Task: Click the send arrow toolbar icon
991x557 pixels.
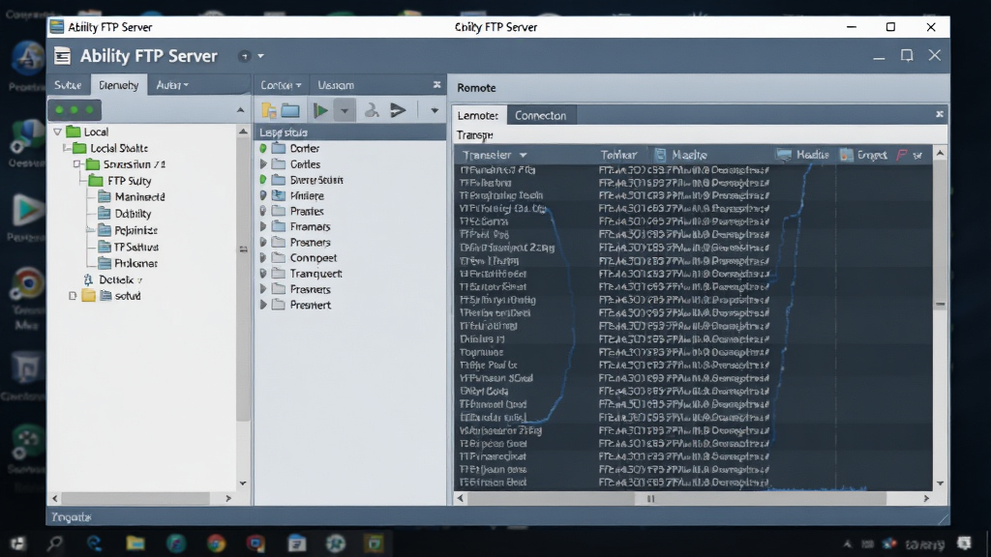Action: pyautogui.click(x=398, y=110)
